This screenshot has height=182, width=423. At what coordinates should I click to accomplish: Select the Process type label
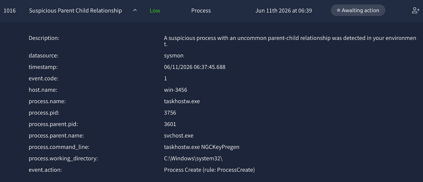point(201,11)
